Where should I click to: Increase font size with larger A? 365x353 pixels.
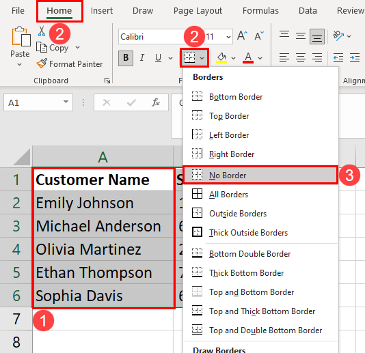tap(243, 36)
